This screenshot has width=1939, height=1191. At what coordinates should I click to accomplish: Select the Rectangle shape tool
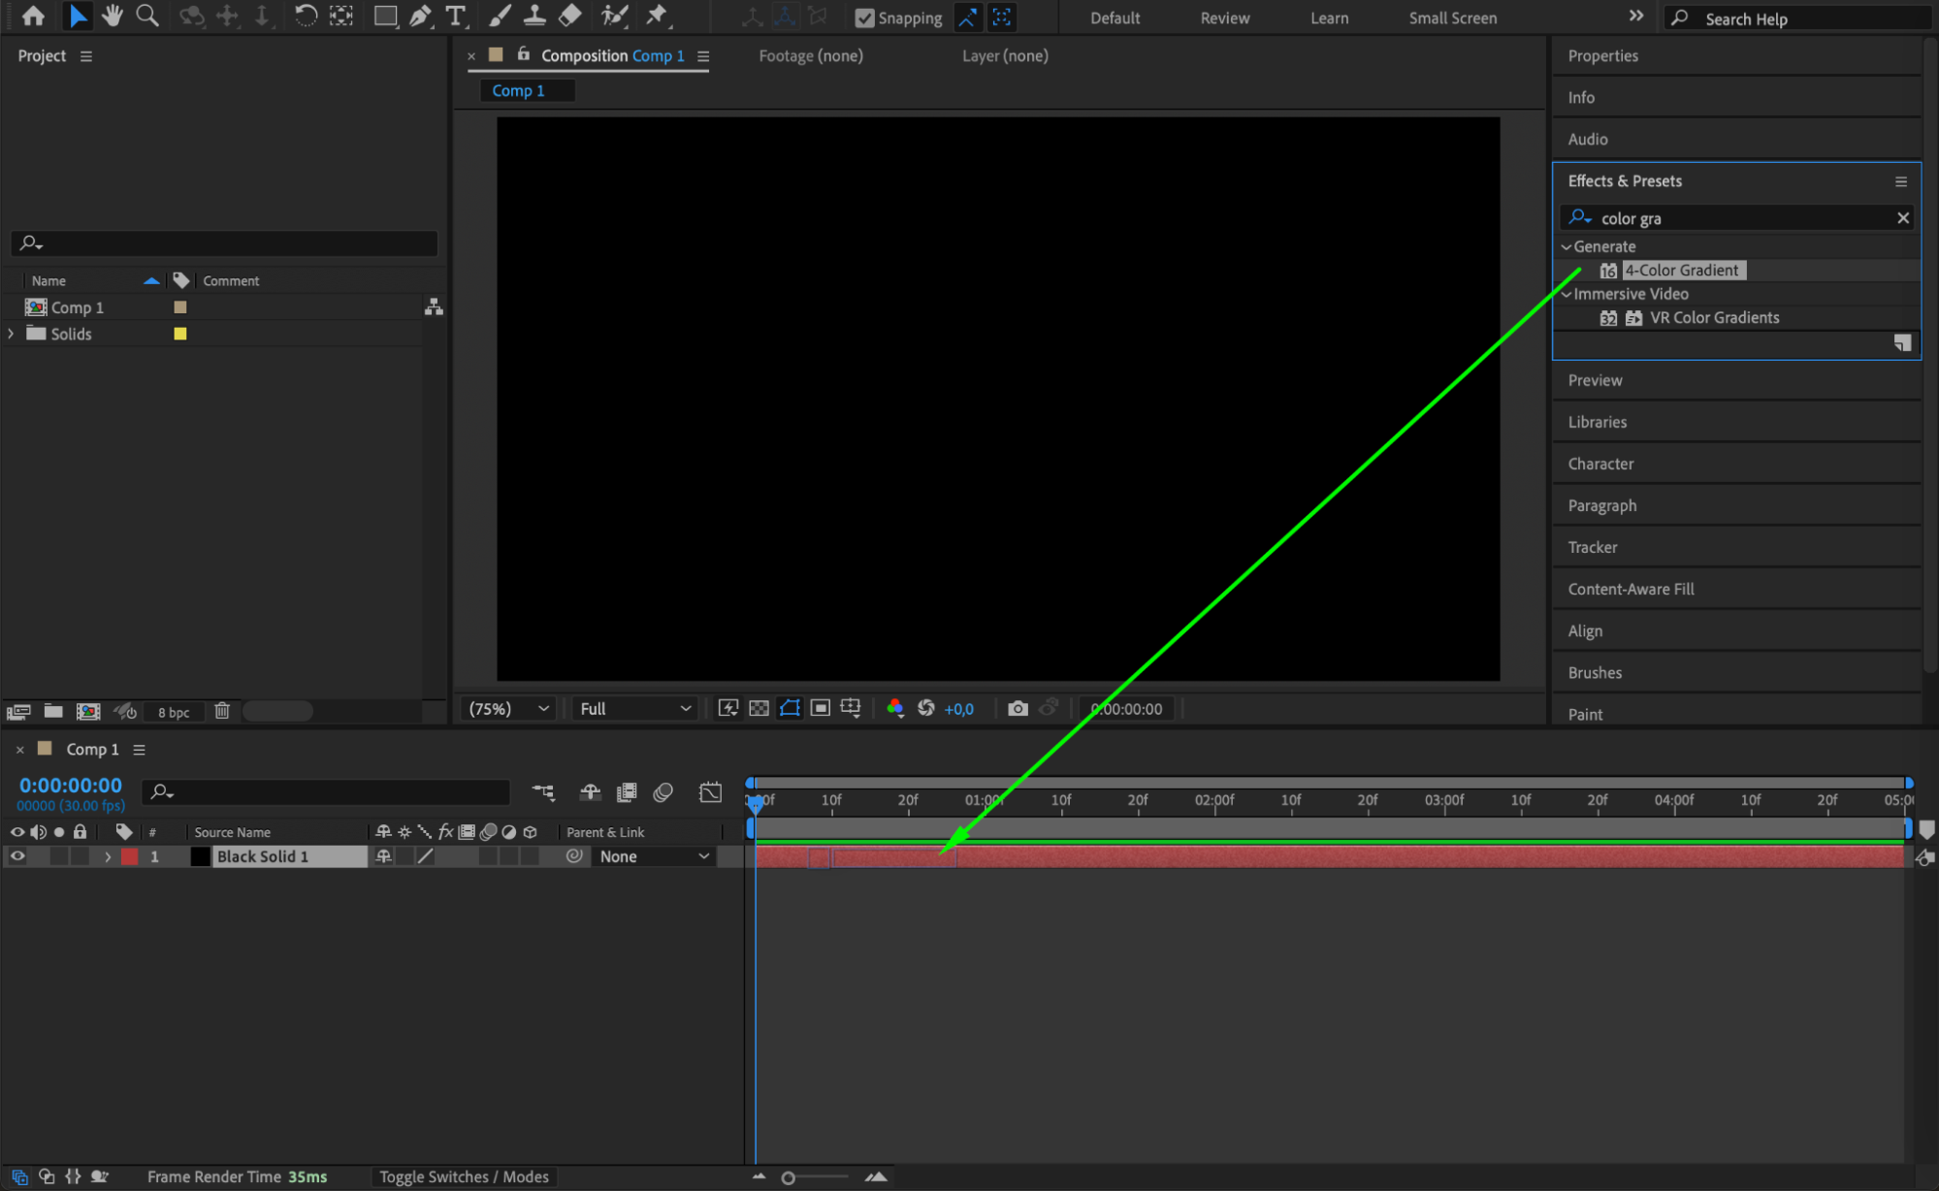click(x=385, y=16)
